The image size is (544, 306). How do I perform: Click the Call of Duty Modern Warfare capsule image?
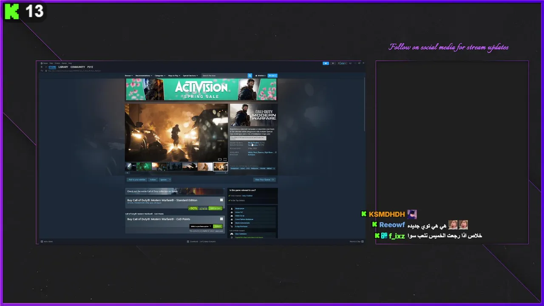253,115
